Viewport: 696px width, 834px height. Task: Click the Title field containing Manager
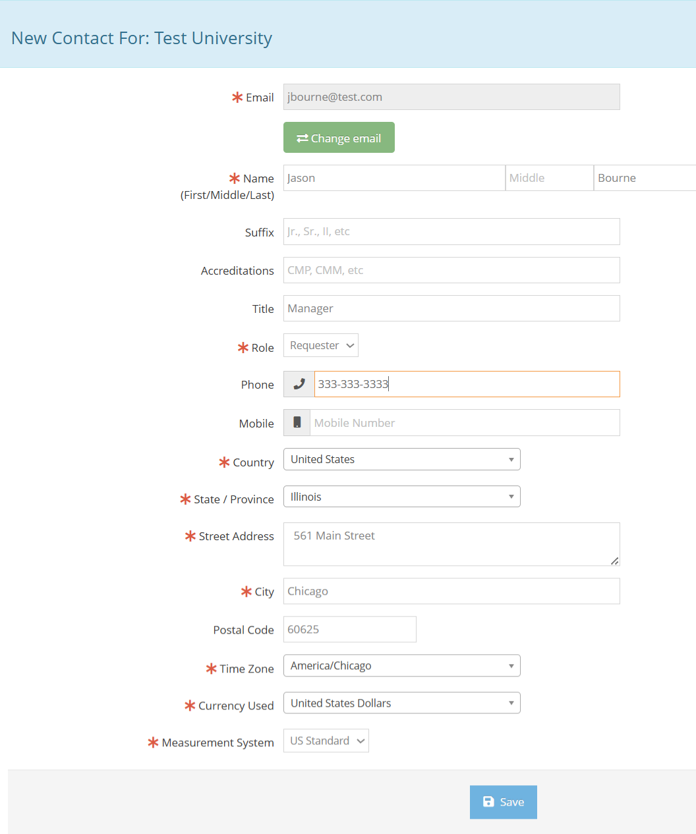point(451,308)
